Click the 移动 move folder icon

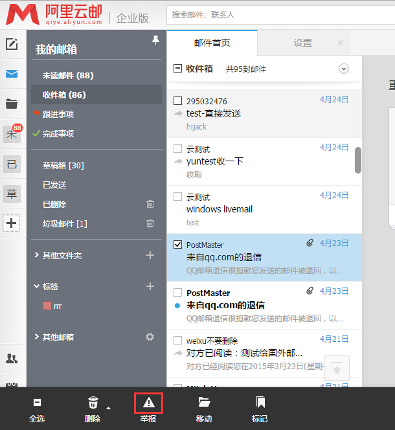tap(204, 403)
